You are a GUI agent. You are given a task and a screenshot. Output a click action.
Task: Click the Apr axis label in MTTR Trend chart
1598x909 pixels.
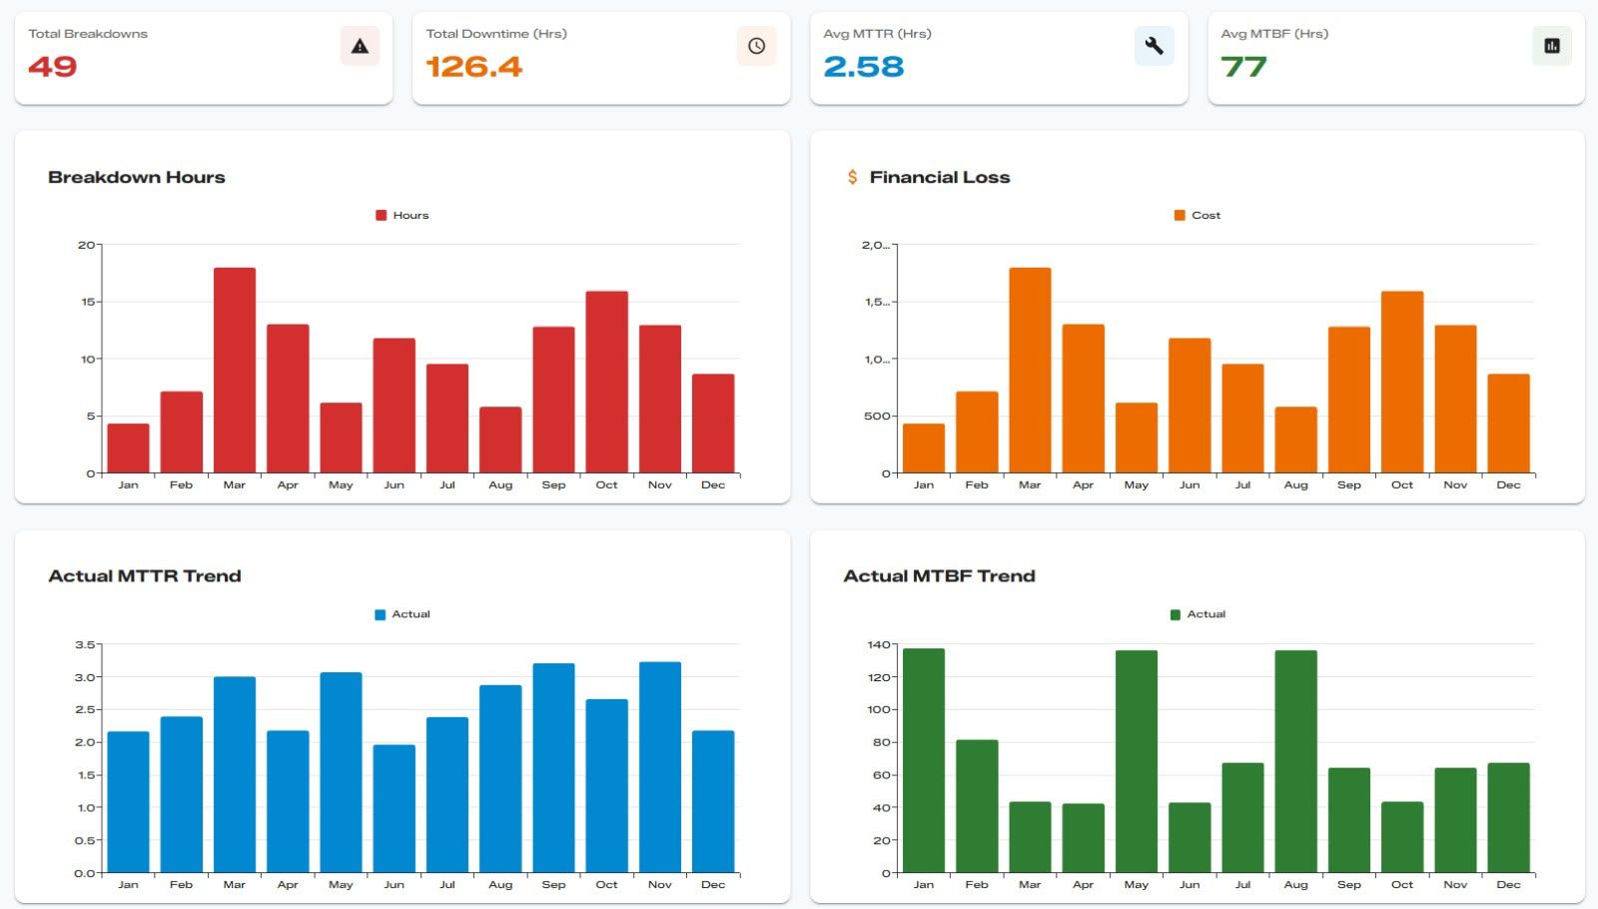tap(288, 885)
